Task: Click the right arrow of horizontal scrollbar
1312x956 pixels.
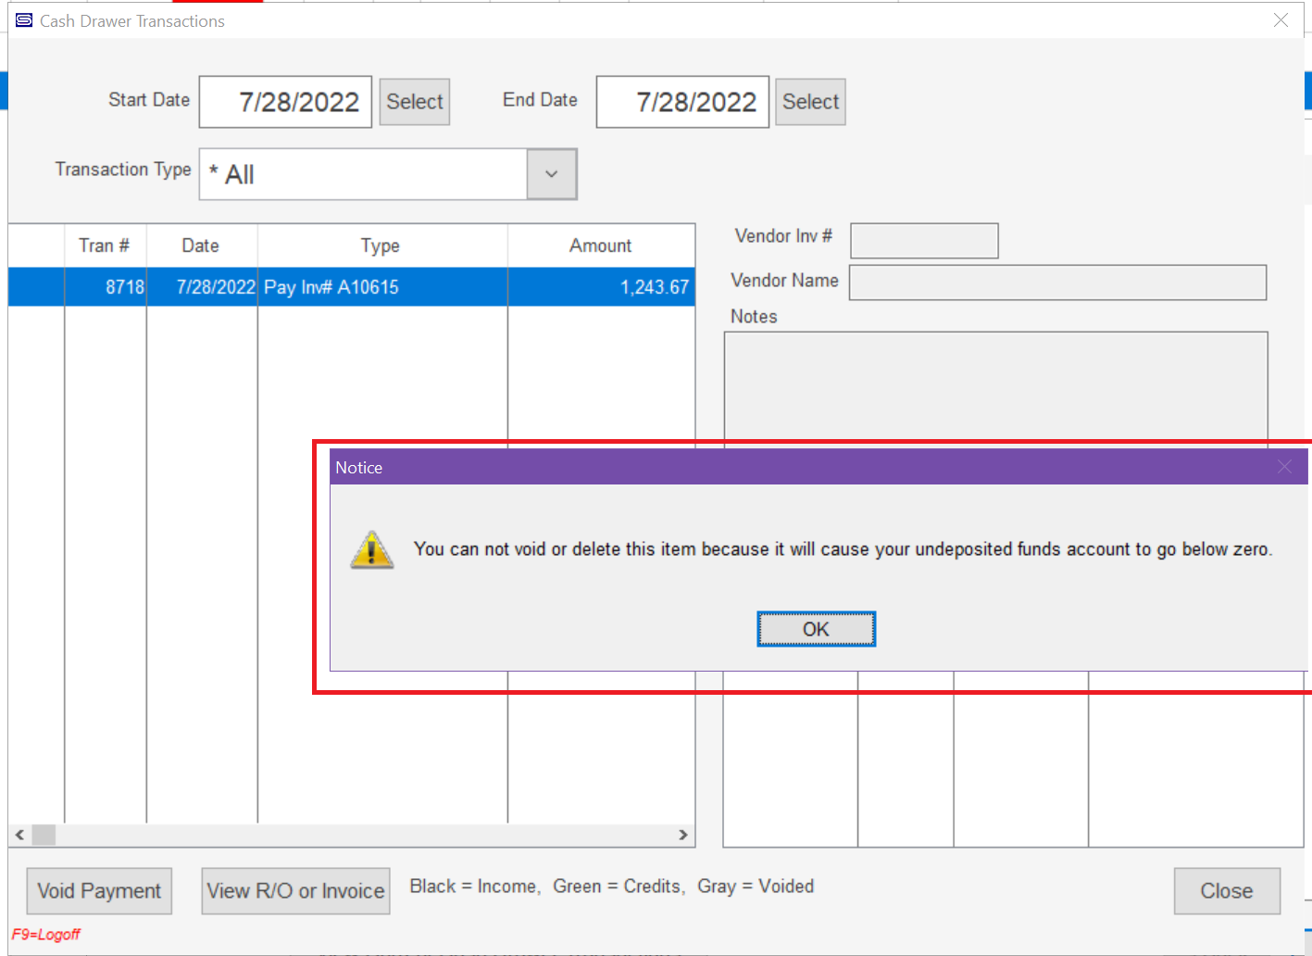Action: [x=683, y=835]
